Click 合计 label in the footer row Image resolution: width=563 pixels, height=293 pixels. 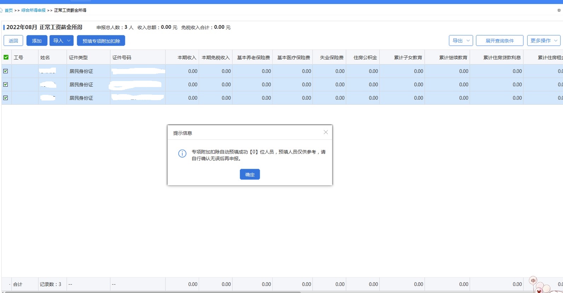coord(18,284)
